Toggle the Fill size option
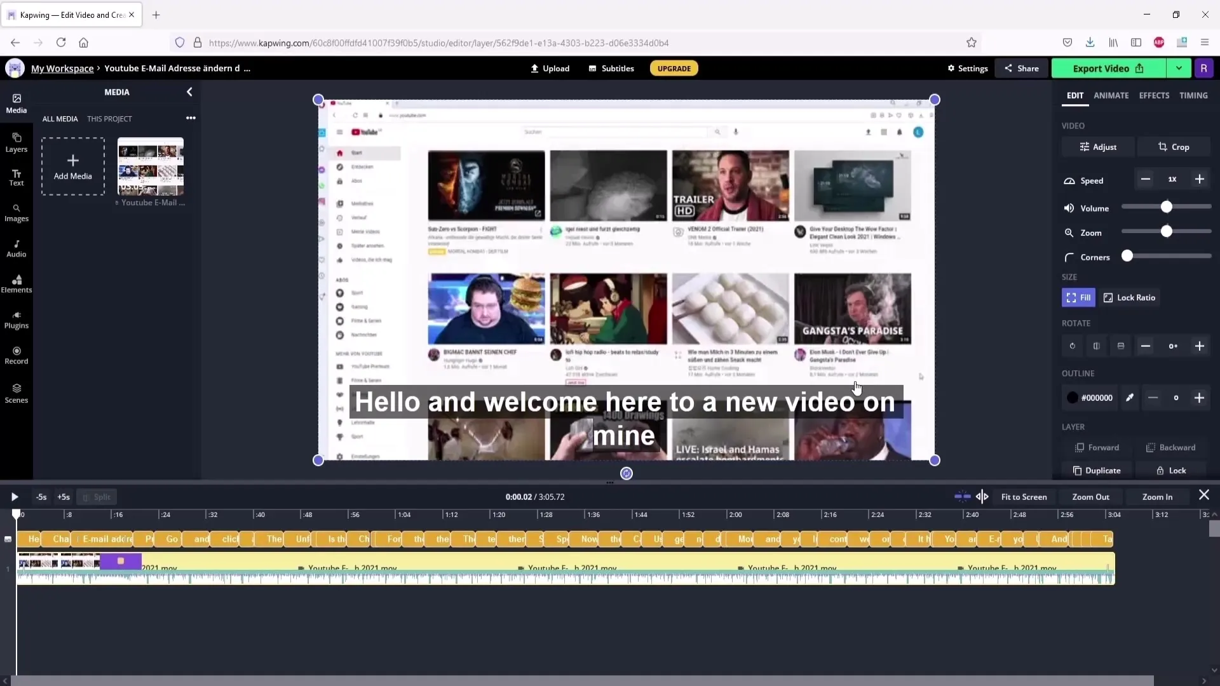The image size is (1220, 686). [x=1078, y=297]
